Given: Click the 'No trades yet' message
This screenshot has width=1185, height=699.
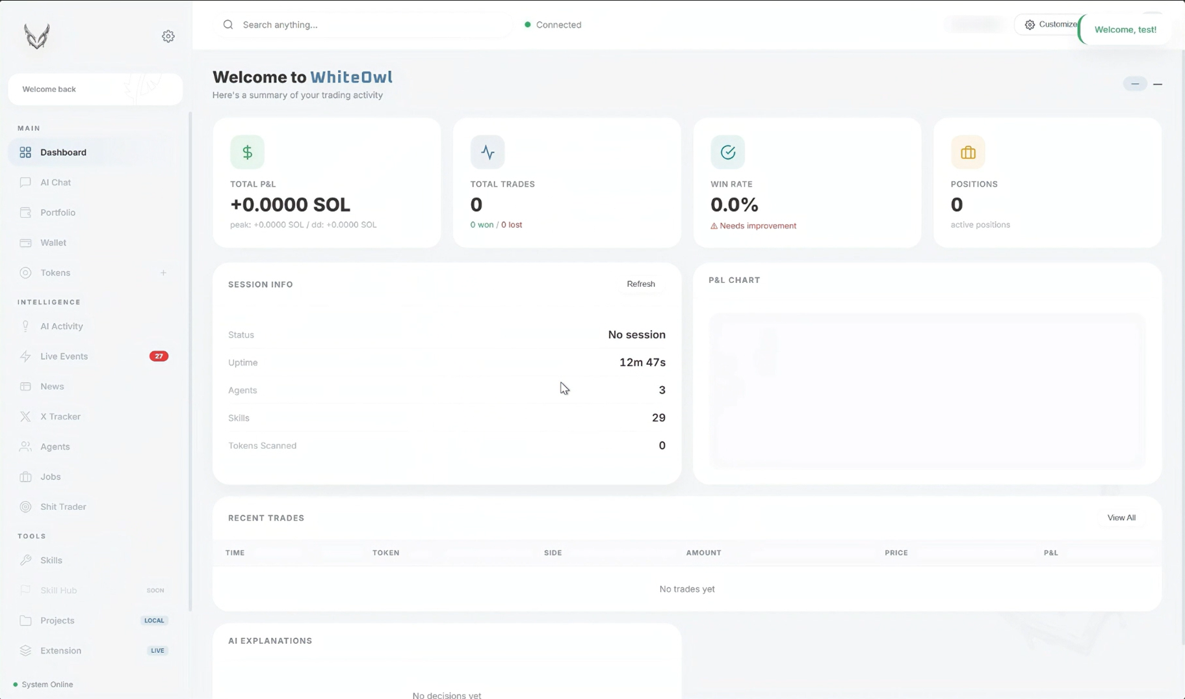Looking at the screenshot, I should pyautogui.click(x=687, y=589).
